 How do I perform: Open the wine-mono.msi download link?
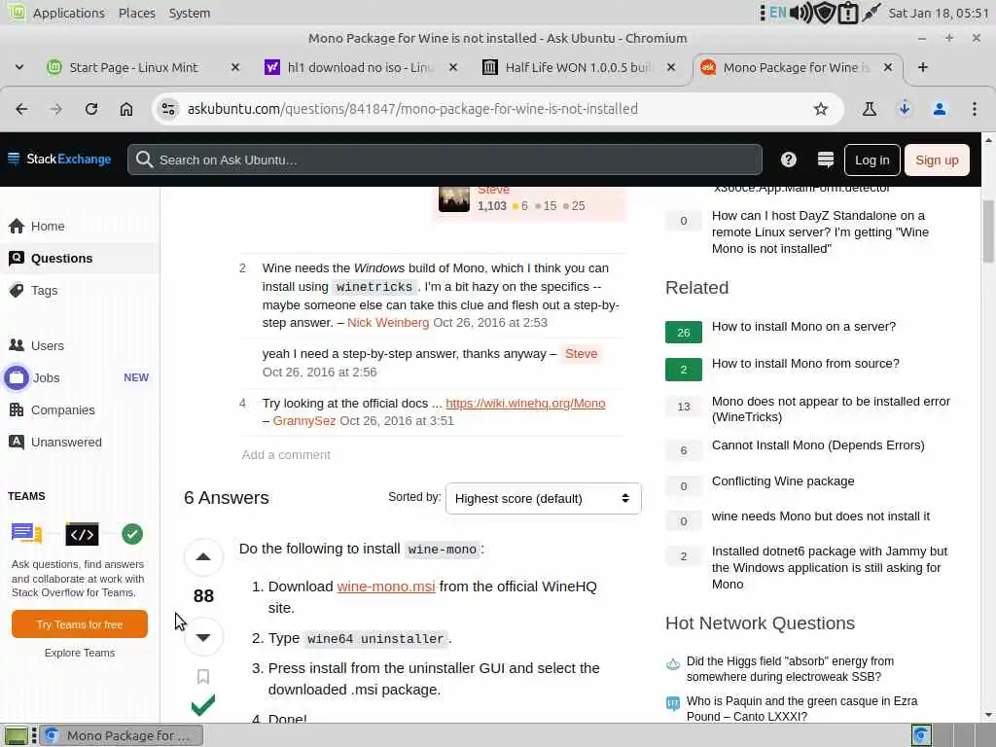point(385,587)
